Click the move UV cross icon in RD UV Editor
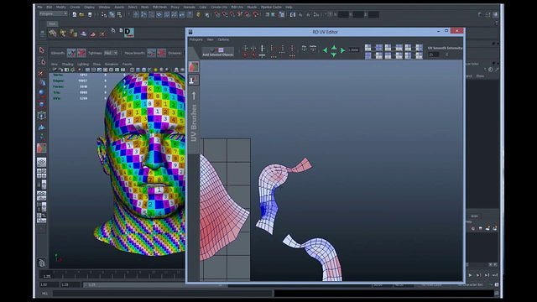Viewport: 537px width, 302px height. (245, 48)
